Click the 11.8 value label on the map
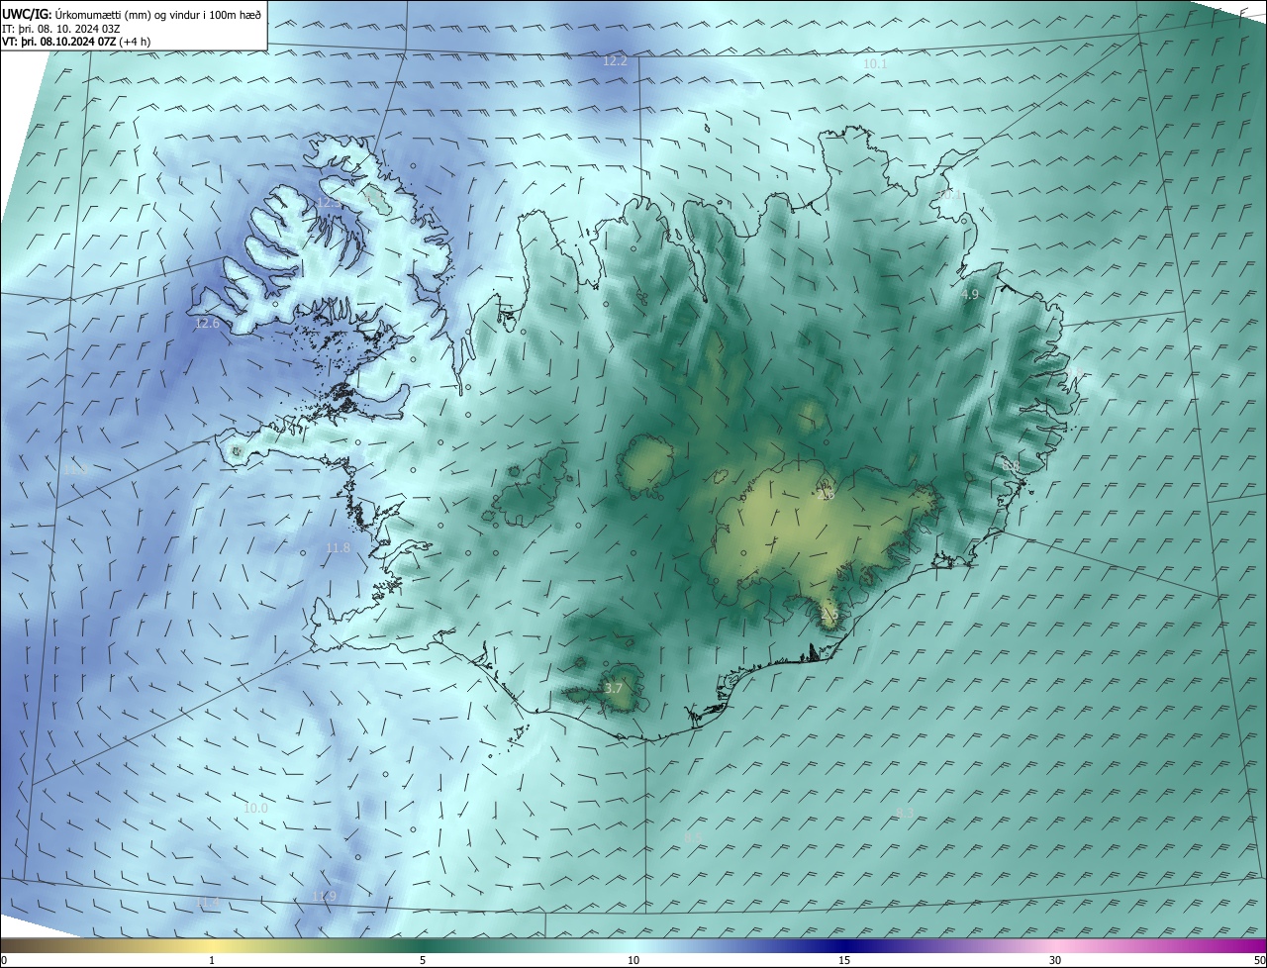The height and width of the screenshot is (968, 1267). tap(338, 547)
